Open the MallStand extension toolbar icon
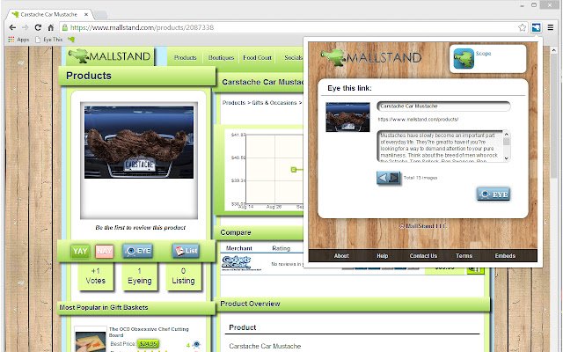Viewport: 563px width, 352px height. (536, 27)
